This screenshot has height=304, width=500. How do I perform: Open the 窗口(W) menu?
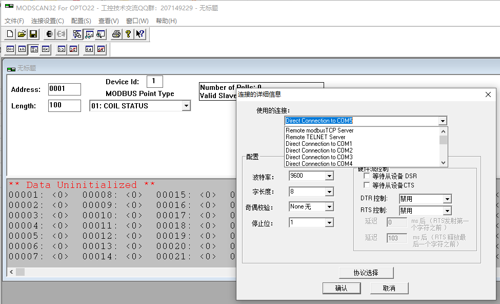[x=137, y=21]
